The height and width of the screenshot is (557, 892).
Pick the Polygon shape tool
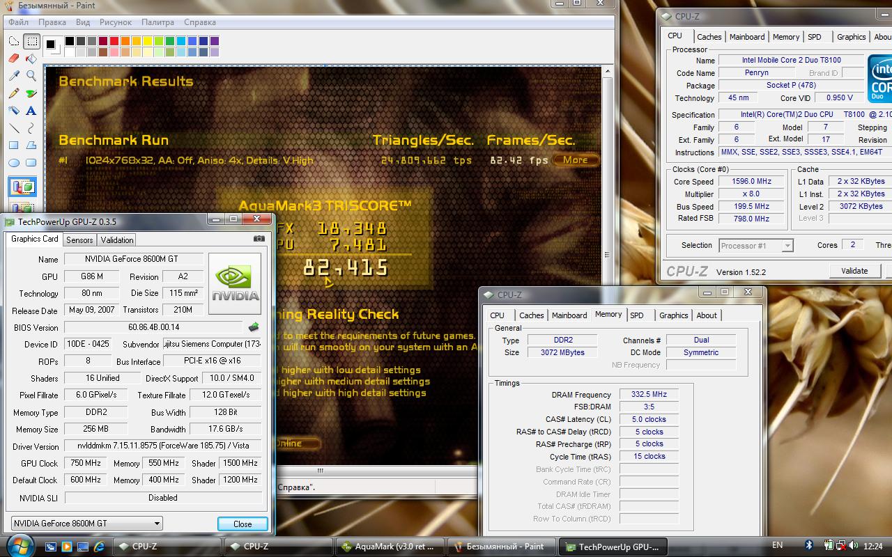31,146
